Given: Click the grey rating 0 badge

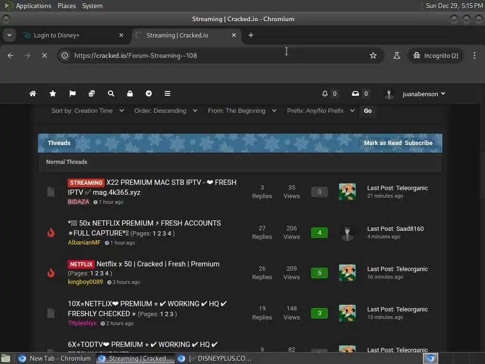Looking at the screenshot, I should [320, 192].
